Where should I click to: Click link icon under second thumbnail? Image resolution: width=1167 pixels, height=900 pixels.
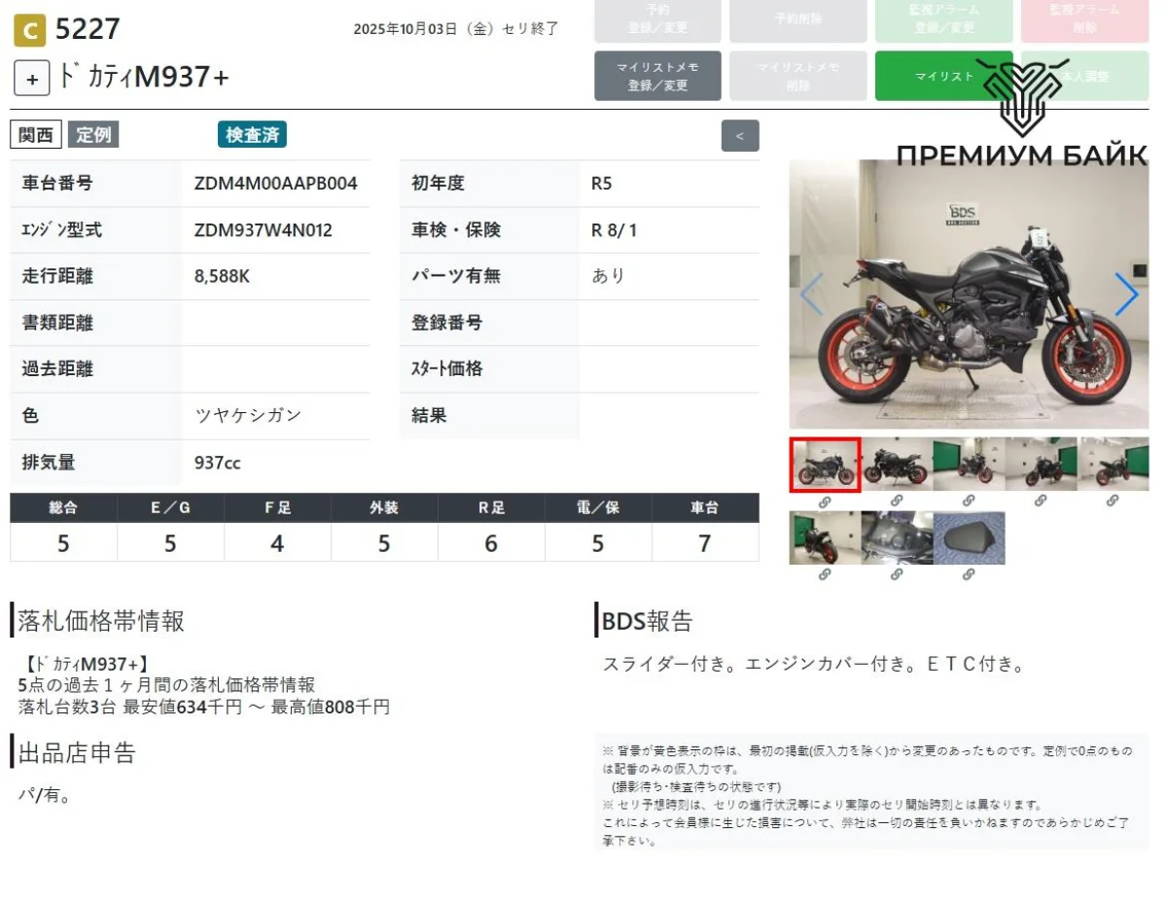click(x=897, y=502)
